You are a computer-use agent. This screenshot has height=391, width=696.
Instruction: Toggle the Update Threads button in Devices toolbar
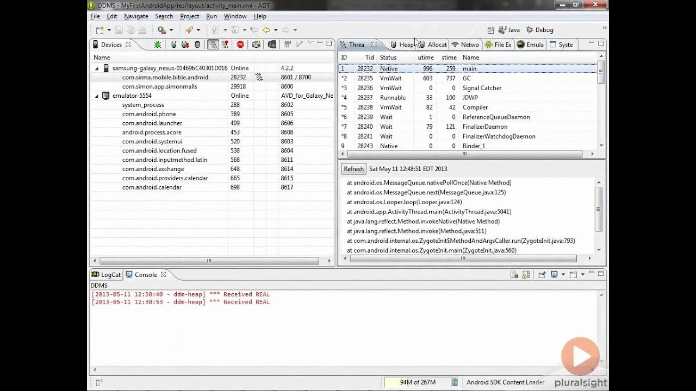(x=213, y=45)
